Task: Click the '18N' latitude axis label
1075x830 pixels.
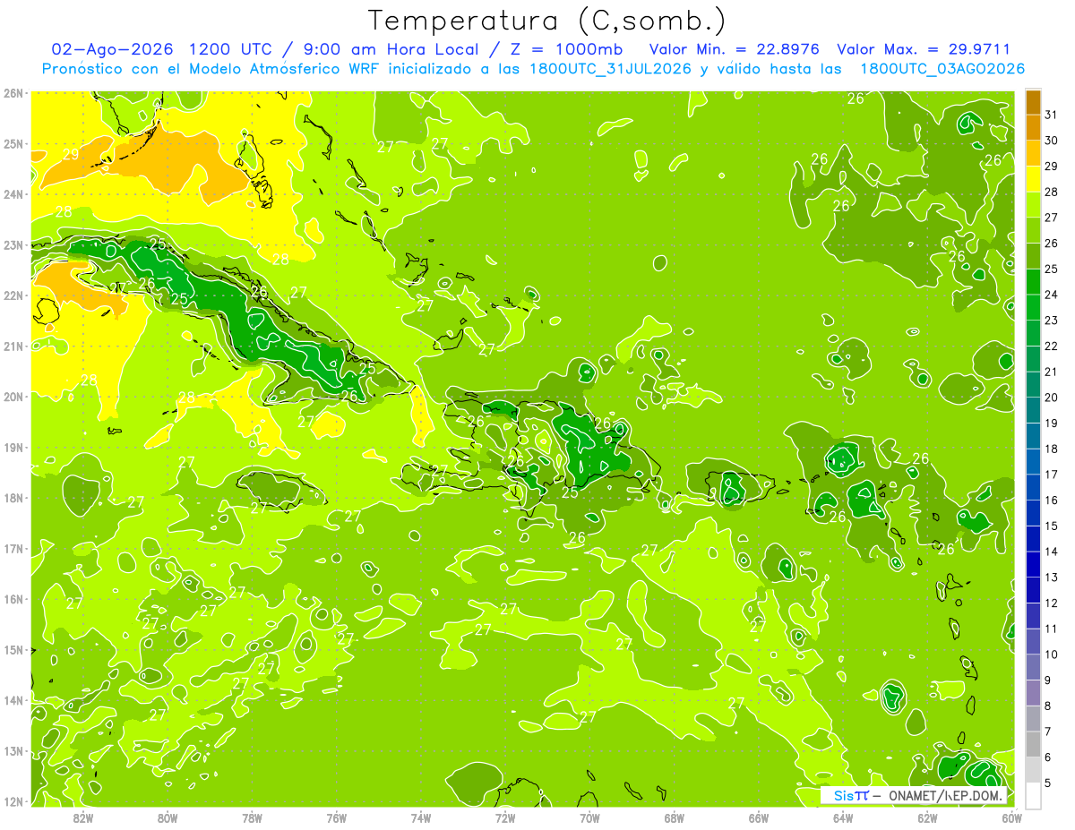Action: [x=13, y=498]
